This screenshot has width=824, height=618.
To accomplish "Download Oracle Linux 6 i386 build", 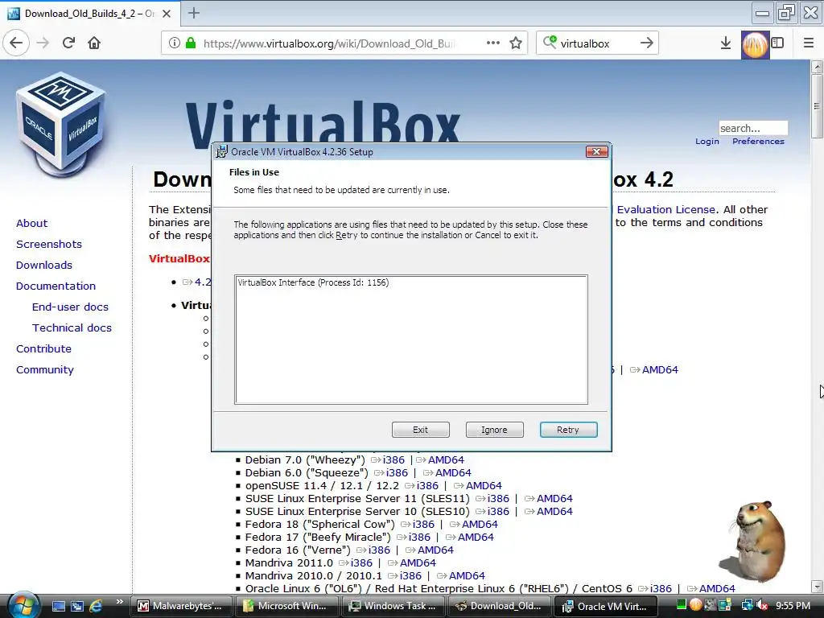I will click(x=661, y=588).
